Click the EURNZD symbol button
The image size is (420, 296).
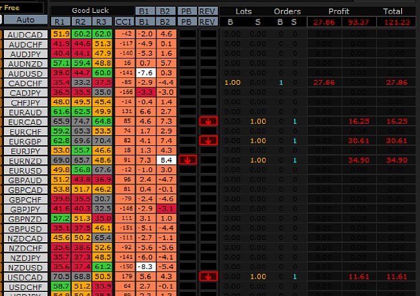point(26,161)
